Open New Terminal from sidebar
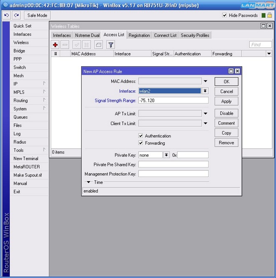Screen dimensions: 276x278 pyautogui.click(x=29, y=158)
